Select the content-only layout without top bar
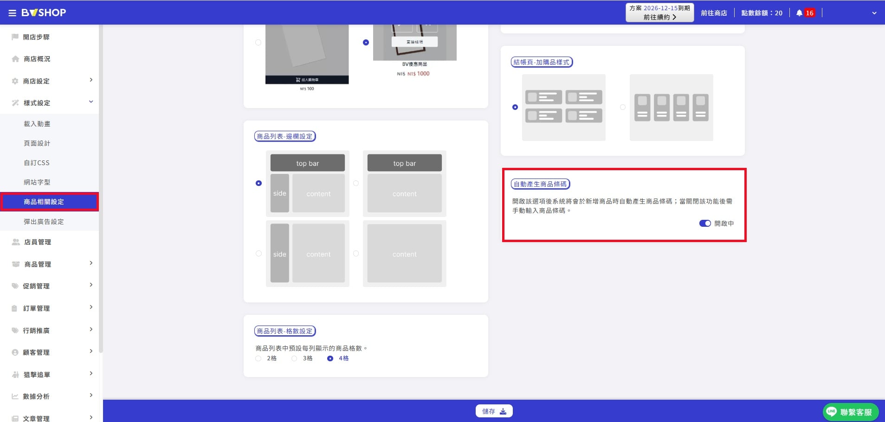The width and height of the screenshot is (885, 422). tap(356, 253)
